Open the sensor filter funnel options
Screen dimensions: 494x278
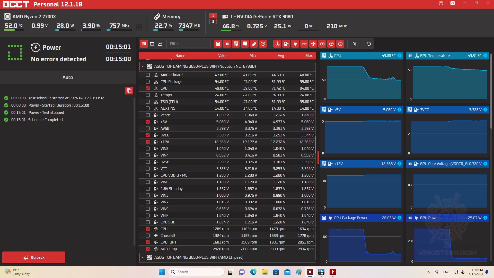click(x=355, y=44)
